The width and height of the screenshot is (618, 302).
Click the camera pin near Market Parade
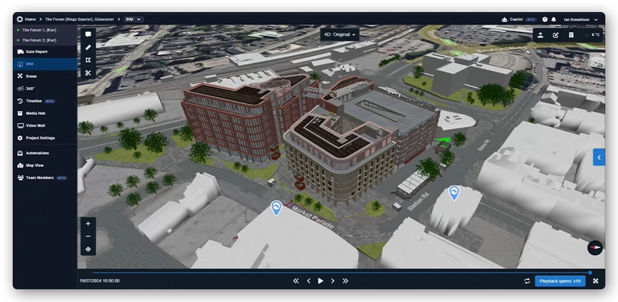276,207
